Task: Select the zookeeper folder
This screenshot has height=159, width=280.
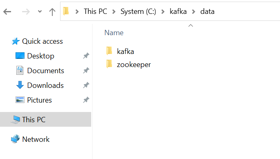Action: coord(128,64)
